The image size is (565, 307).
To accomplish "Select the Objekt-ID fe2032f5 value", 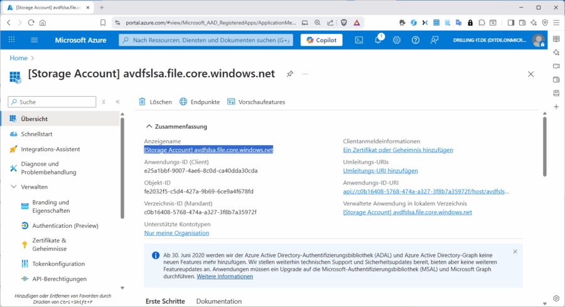I will (198, 191).
